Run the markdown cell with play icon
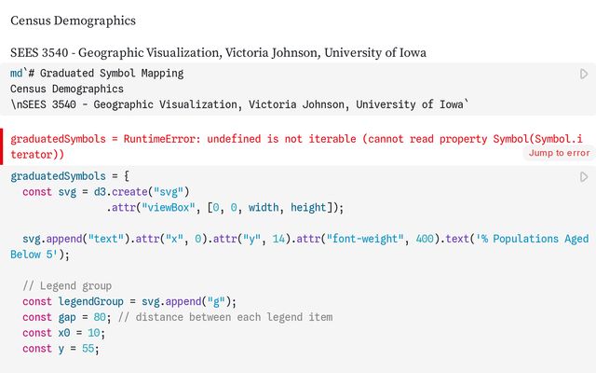This screenshot has height=373, width=596. [x=584, y=74]
